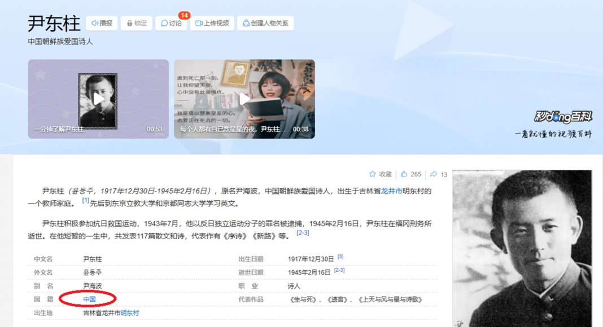Follow the 中国 nationality link
This screenshot has width=603, height=327.
pyautogui.click(x=89, y=299)
